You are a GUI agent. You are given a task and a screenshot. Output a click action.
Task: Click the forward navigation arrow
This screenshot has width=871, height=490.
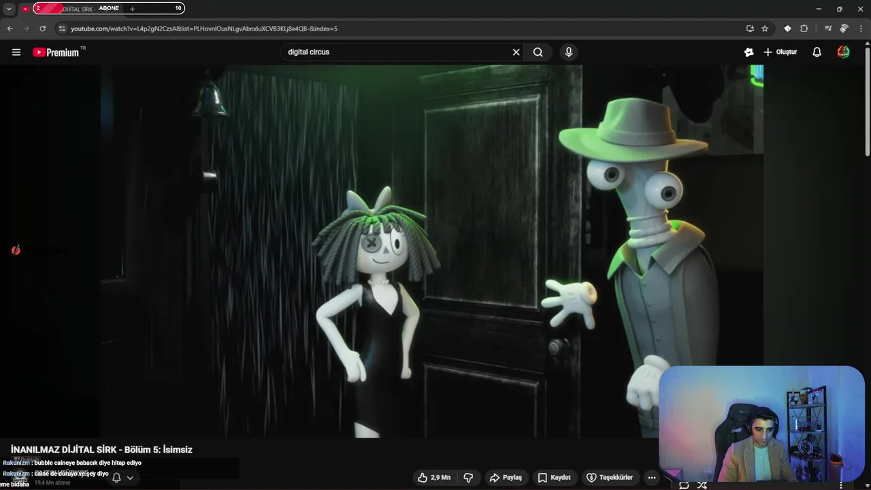pyautogui.click(x=26, y=29)
